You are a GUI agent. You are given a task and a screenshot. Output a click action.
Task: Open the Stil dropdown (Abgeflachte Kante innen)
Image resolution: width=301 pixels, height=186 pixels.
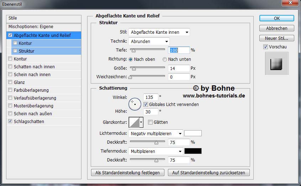pos(159,32)
